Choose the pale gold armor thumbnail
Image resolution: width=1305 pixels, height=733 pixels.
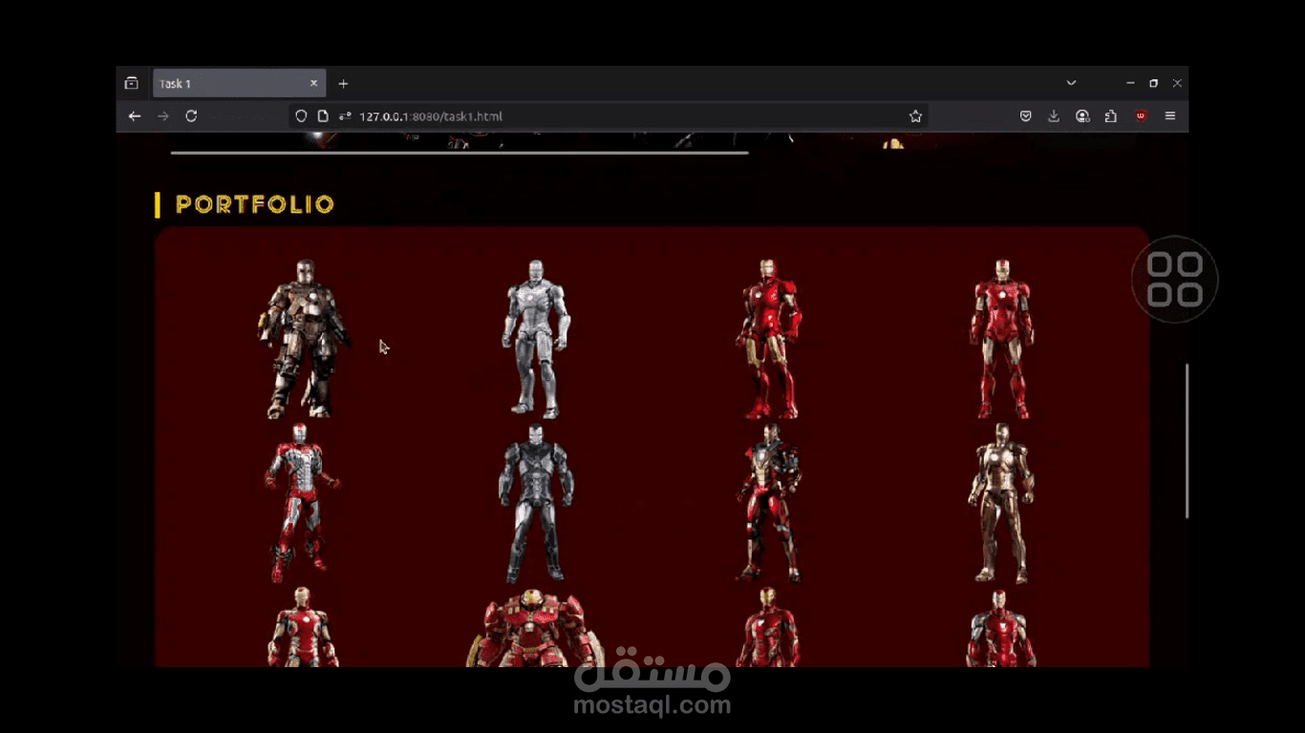click(x=1001, y=502)
